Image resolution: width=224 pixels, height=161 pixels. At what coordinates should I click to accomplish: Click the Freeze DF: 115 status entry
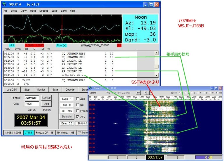pos(45,133)
